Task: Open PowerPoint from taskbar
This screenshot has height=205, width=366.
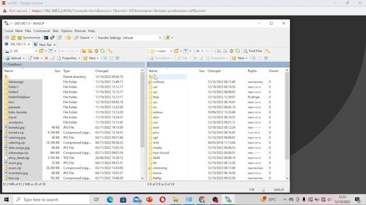Action: pyautogui.click(x=150, y=199)
